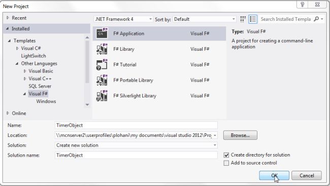Switch to small icons view

243,19
